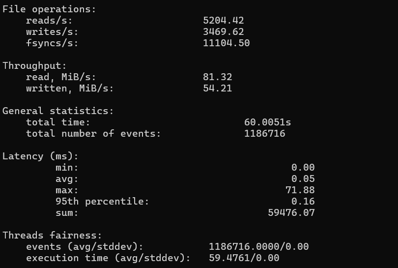The width and height of the screenshot is (398, 268).
Task: Click the 'Latency (ms):' heading
Action: point(40,156)
